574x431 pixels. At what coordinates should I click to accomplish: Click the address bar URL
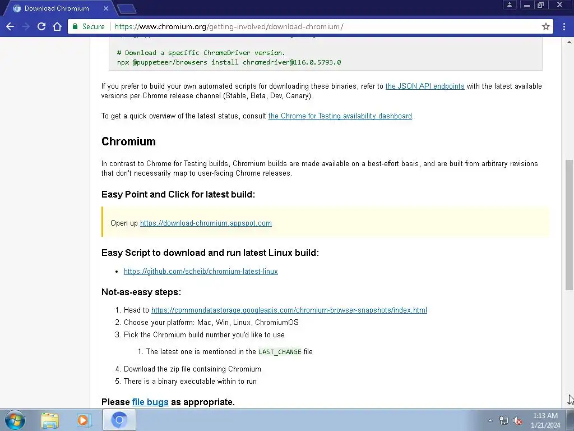(x=229, y=26)
